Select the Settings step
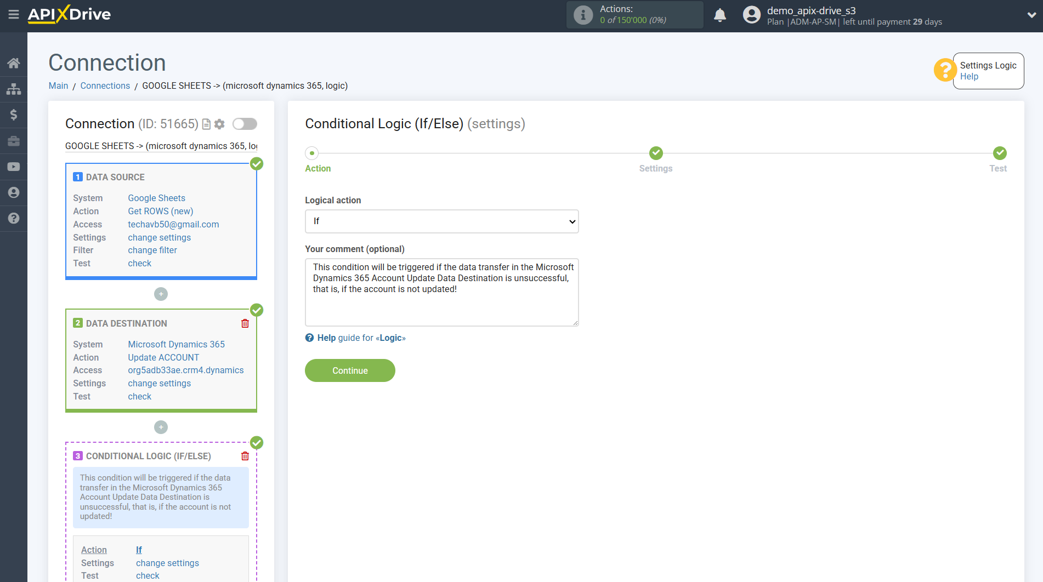This screenshot has width=1043, height=582. (656, 153)
